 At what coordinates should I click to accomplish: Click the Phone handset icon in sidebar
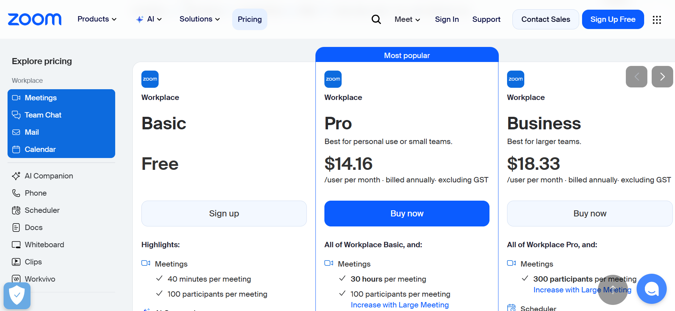coord(16,193)
